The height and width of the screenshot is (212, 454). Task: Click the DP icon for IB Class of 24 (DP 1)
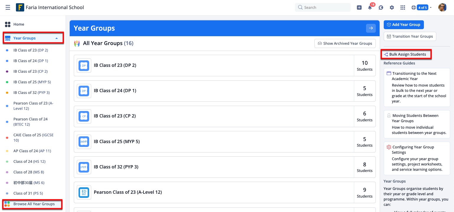point(84,91)
